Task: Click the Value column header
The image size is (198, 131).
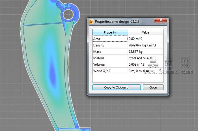Action: (x=146, y=32)
